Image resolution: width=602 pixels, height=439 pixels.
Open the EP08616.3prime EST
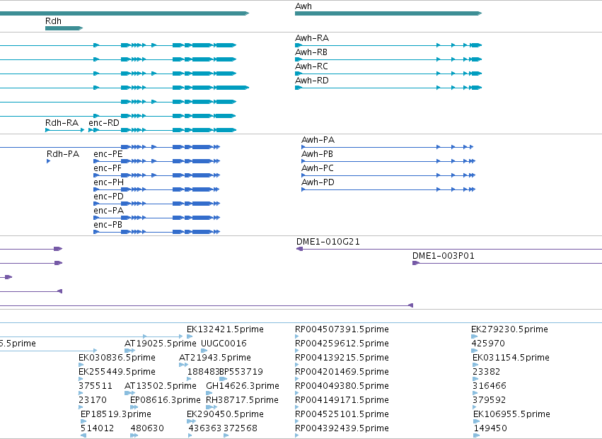165,400
